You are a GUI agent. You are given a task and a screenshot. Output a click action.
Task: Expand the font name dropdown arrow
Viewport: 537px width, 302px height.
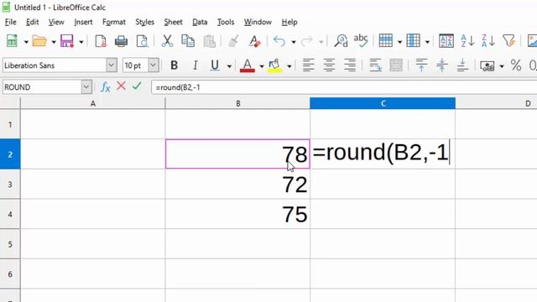tap(112, 65)
